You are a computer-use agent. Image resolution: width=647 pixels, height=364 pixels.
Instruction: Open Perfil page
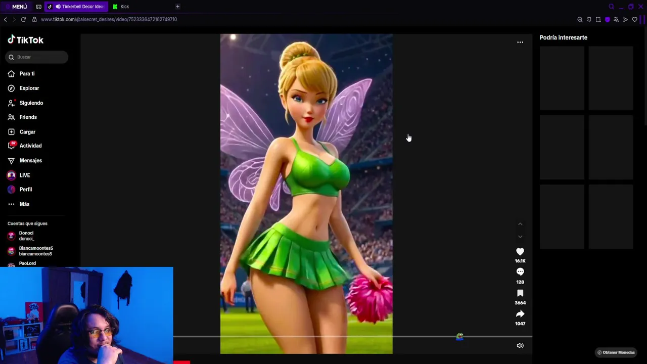point(25,189)
